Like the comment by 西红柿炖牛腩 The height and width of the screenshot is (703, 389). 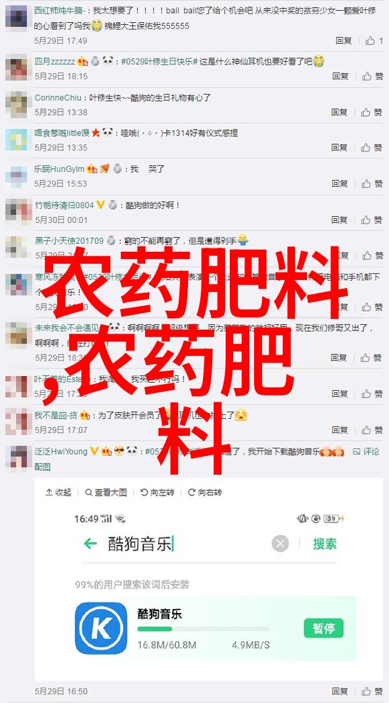click(374, 41)
